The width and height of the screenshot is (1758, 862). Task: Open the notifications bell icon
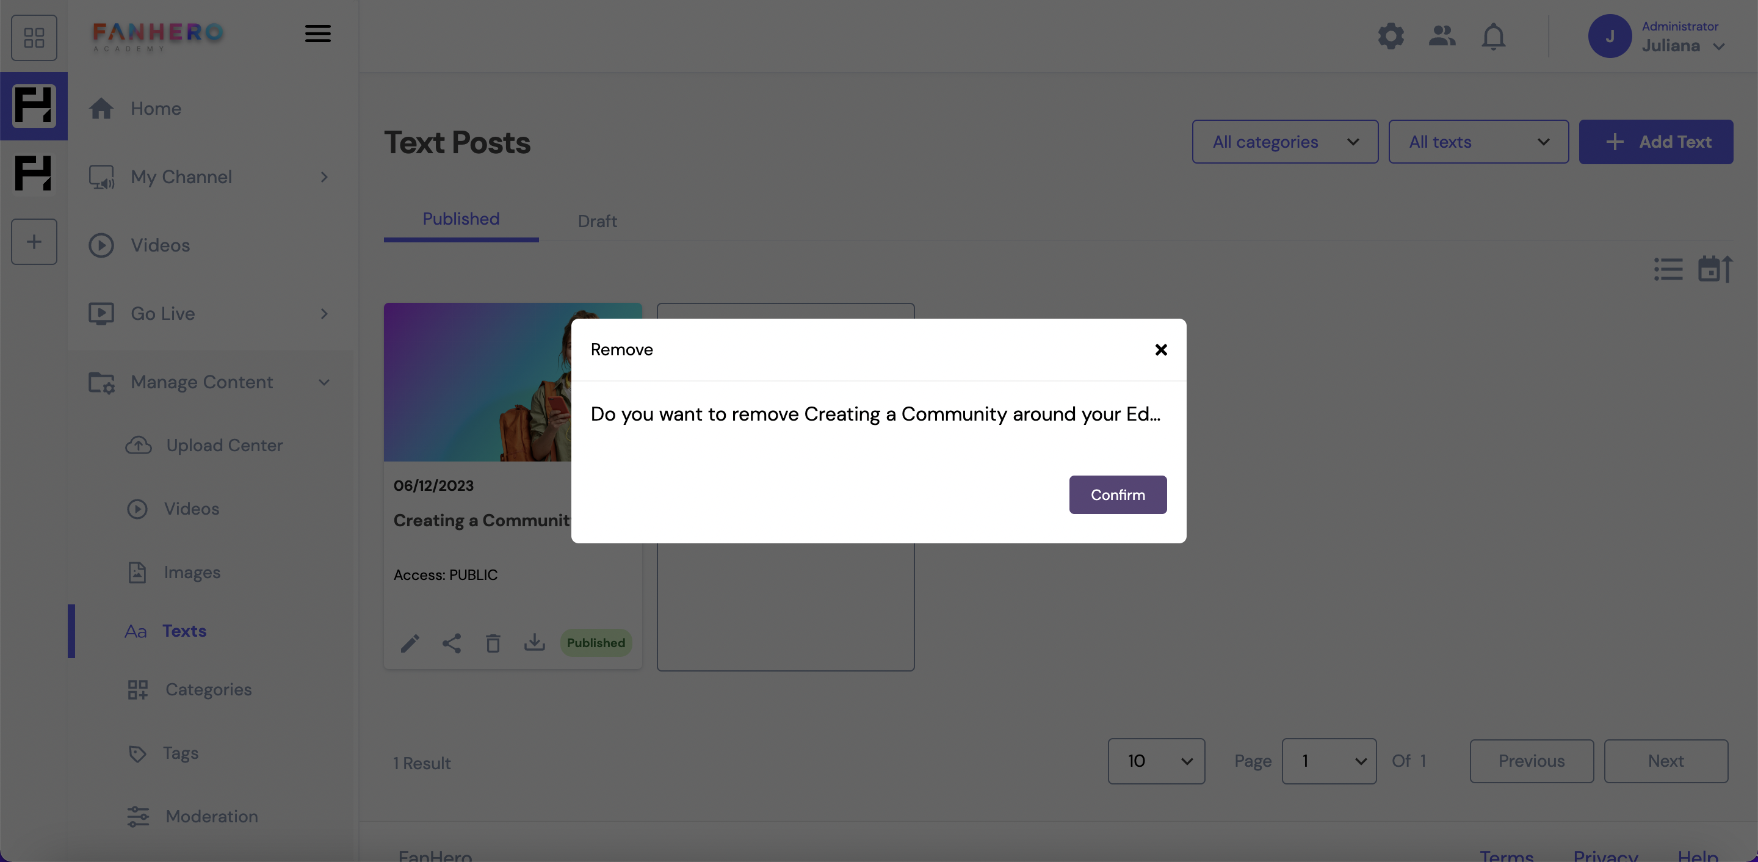pyautogui.click(x=1494, y=36)
